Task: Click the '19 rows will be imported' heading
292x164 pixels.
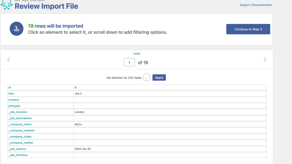Action: [x=55, y=26]
